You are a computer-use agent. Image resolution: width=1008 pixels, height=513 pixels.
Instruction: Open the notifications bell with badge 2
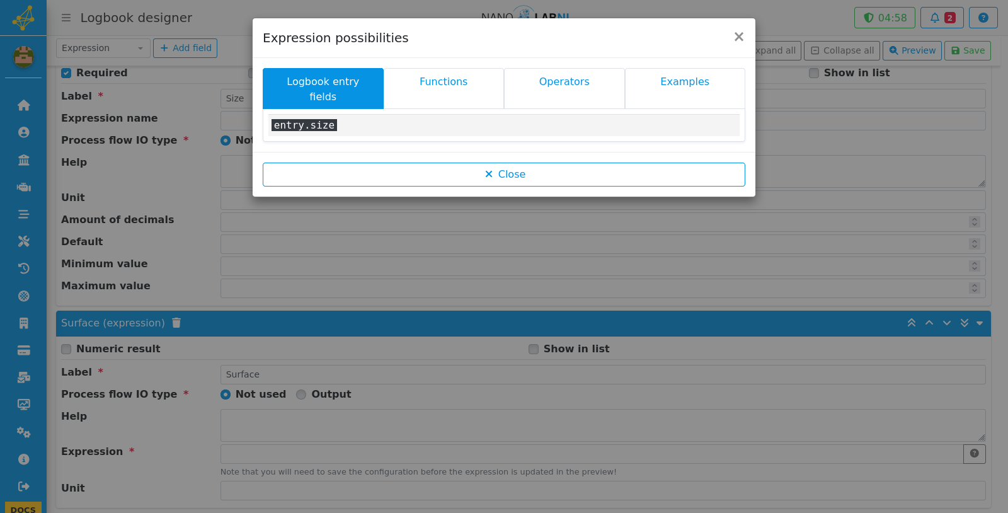pyautogui.click(x=942, y=18)
